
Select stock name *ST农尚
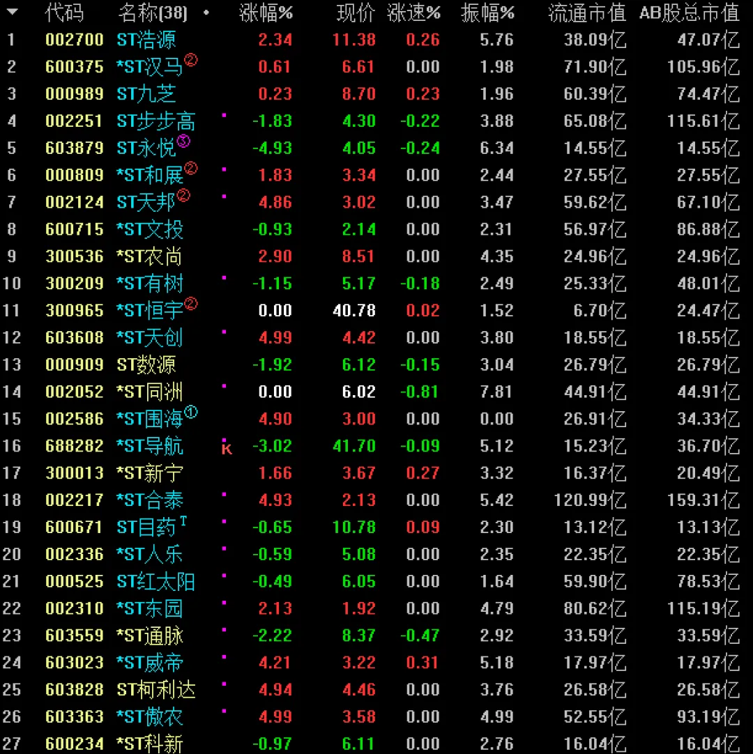tap(150, 256)
